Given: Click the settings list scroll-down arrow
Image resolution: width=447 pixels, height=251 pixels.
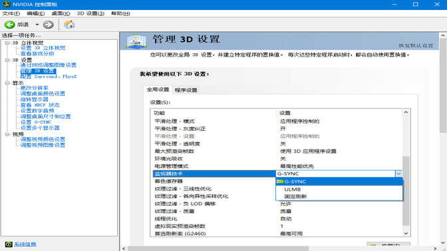Looking at the screenshot, I should pyautogui.click(x=406, y=233).
